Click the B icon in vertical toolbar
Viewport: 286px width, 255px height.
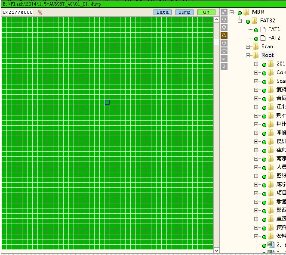coord(224,66)
